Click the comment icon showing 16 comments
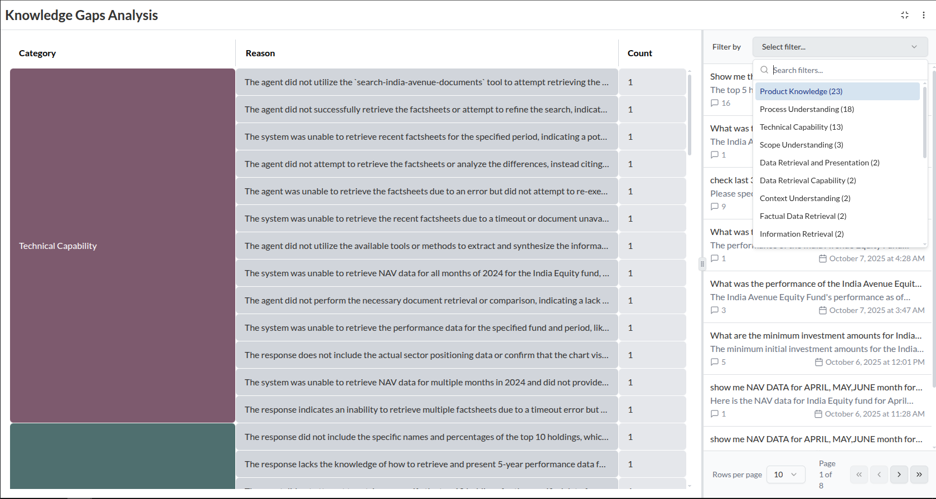The height and width of the screenshot is (499, 936). click(x=715, y=103)
